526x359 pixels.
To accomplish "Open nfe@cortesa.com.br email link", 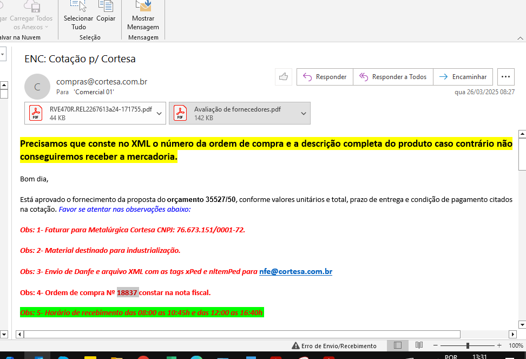I will click(295, 272).
